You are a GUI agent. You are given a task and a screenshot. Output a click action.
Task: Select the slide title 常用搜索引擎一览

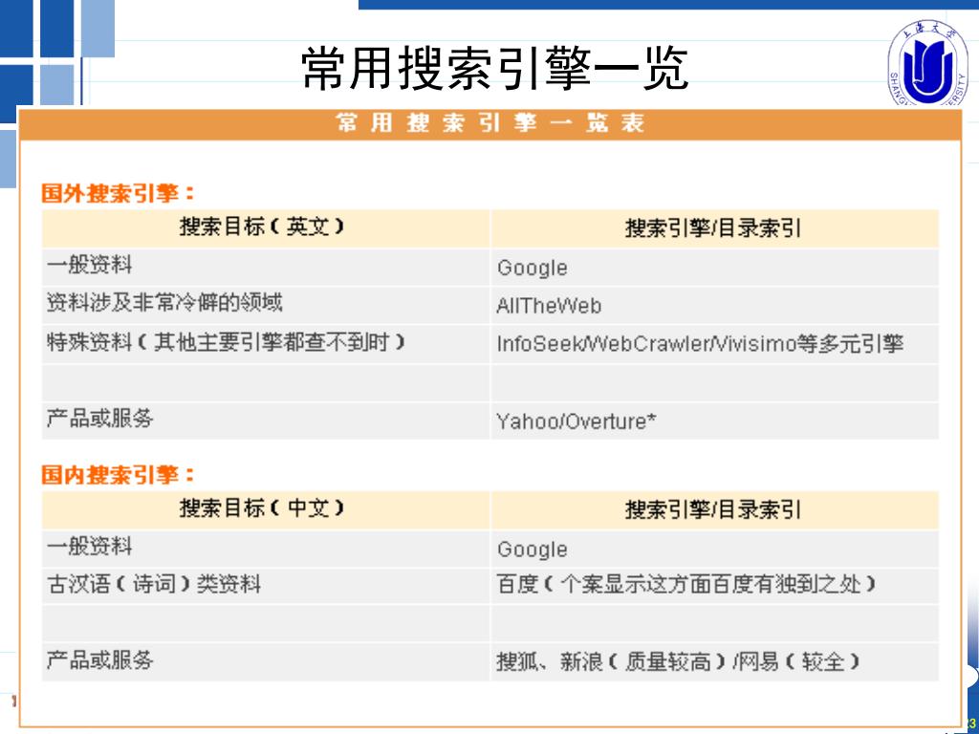(494, 68)
